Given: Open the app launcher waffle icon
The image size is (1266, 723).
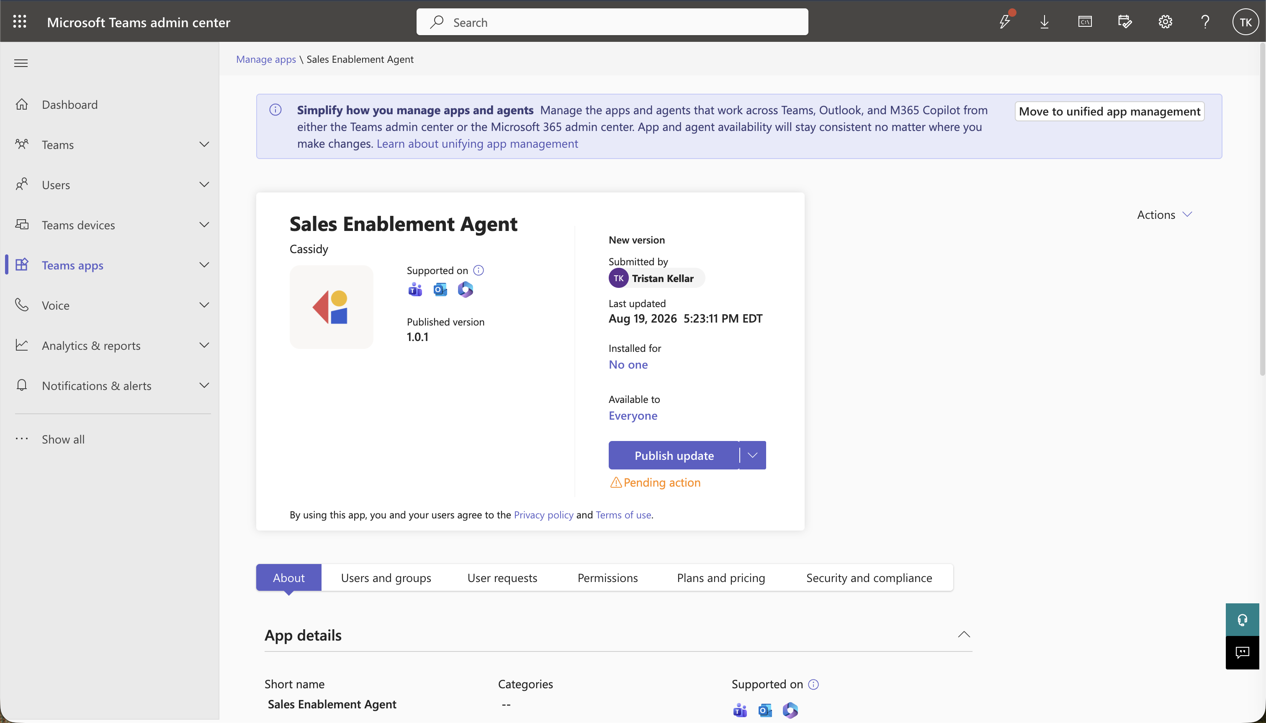Looking at the screenshot, I should (19, 21).
